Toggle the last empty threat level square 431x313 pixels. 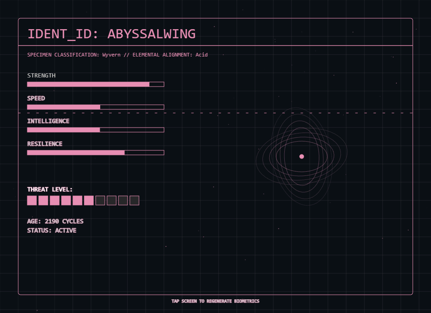[x=134, y=200]
